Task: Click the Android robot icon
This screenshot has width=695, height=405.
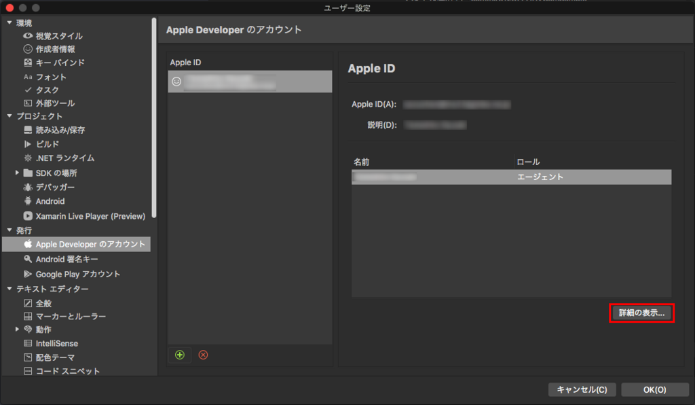Action: (27, 201)
